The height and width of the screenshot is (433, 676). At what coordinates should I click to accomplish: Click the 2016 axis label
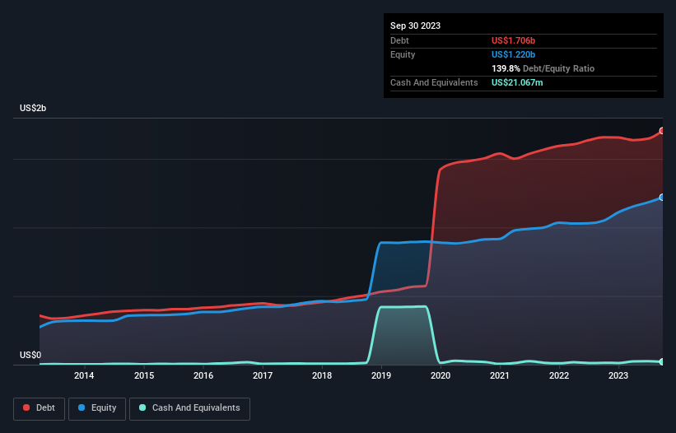point(203,375)
